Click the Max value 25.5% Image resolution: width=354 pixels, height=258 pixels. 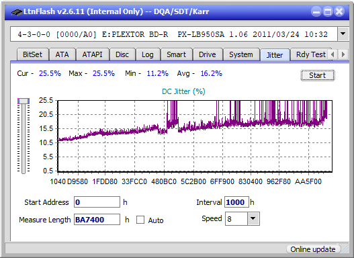point(103,73)
